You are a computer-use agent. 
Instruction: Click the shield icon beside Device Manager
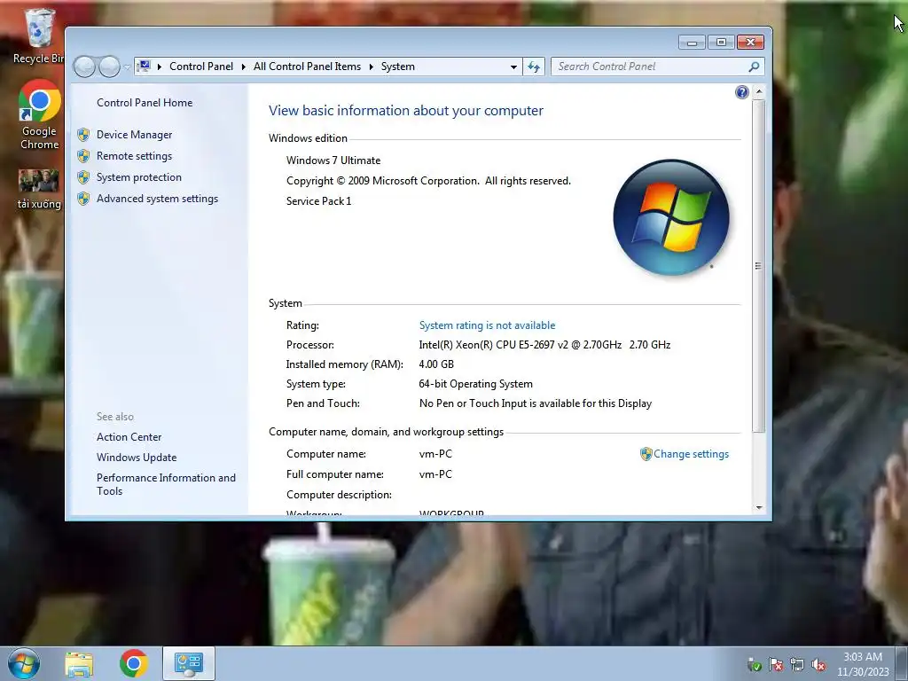[x=83, y=135]
